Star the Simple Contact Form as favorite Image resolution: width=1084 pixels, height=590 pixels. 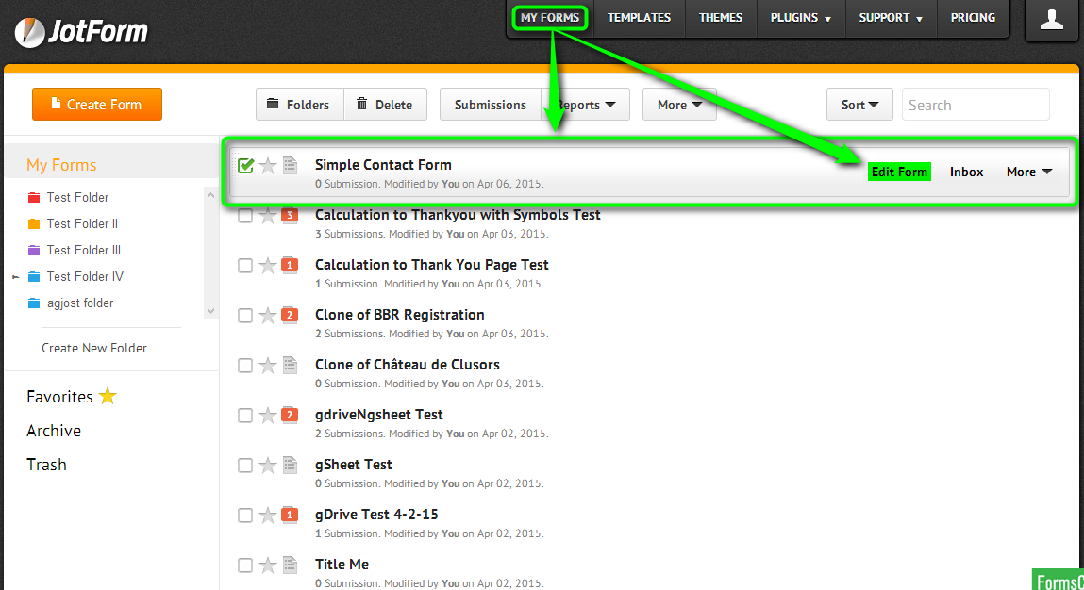point(268,166)
